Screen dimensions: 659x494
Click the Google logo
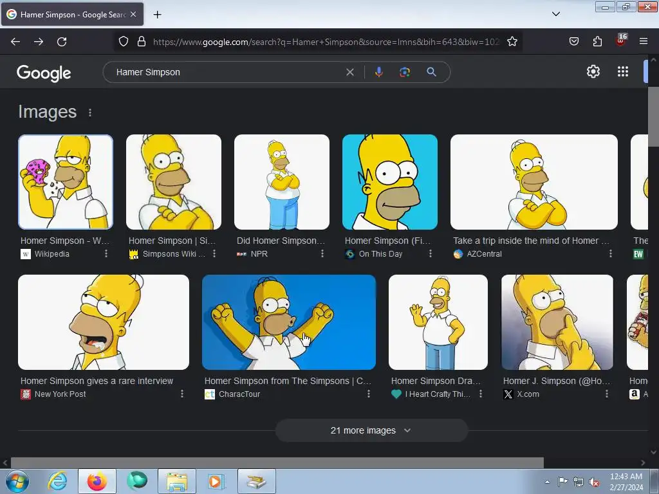click(44, 73)
